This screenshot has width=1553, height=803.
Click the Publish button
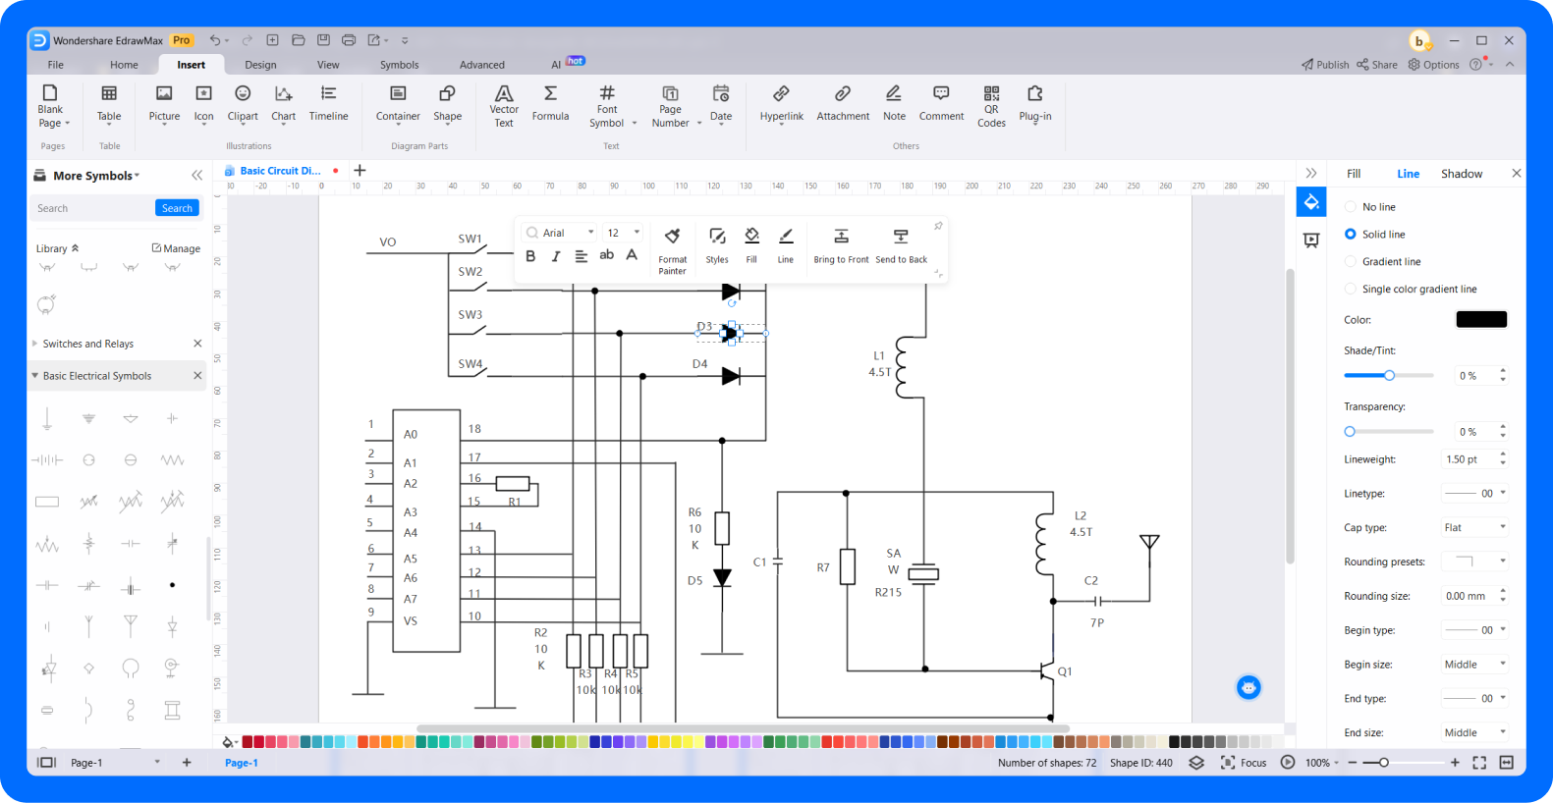(1325, 65)
